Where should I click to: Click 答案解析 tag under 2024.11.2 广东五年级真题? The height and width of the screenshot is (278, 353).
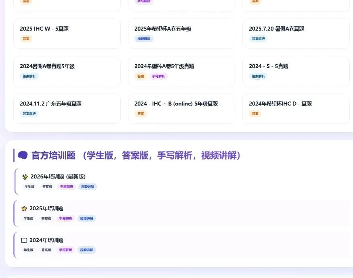pyautogui.click(x=29, y=114)
